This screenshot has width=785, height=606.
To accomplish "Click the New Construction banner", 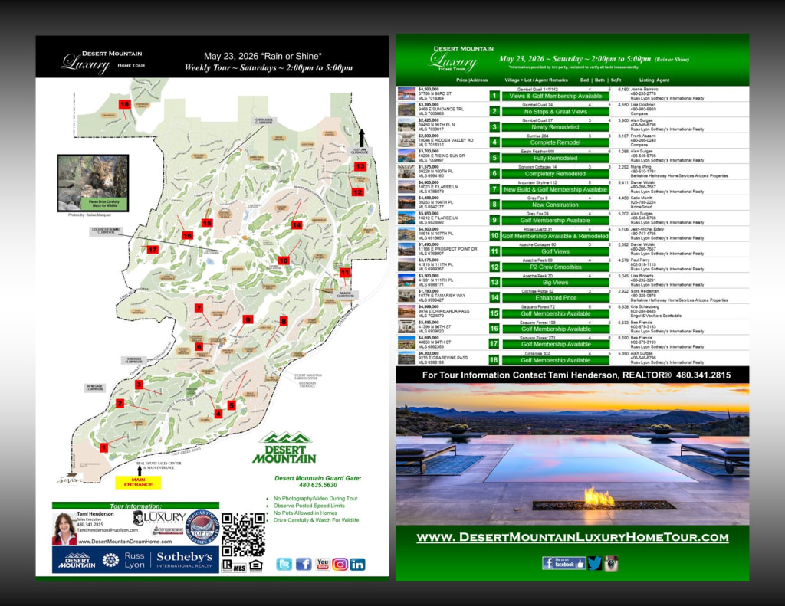I will pos(555,205).
